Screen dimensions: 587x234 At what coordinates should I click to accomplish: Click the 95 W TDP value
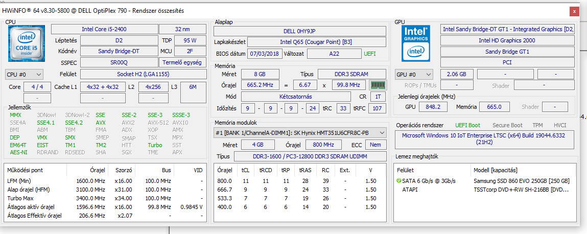click(190, 40)
